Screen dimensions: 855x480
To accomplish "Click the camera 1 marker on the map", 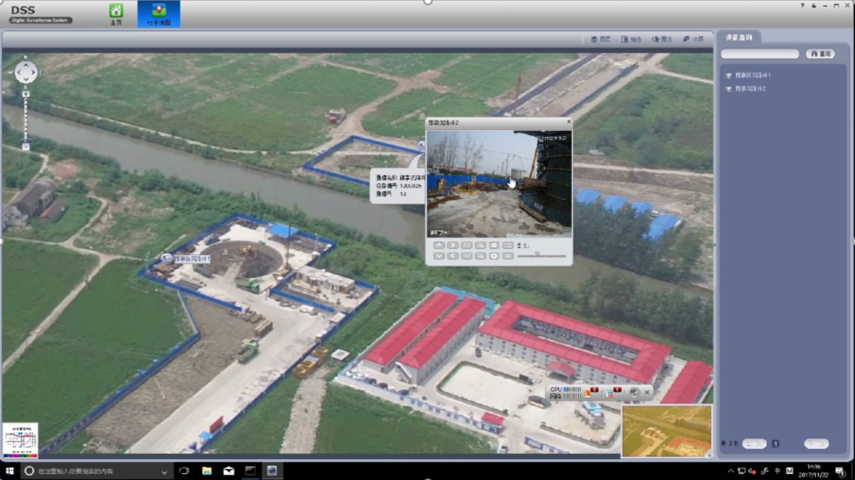I will point(167,258).
